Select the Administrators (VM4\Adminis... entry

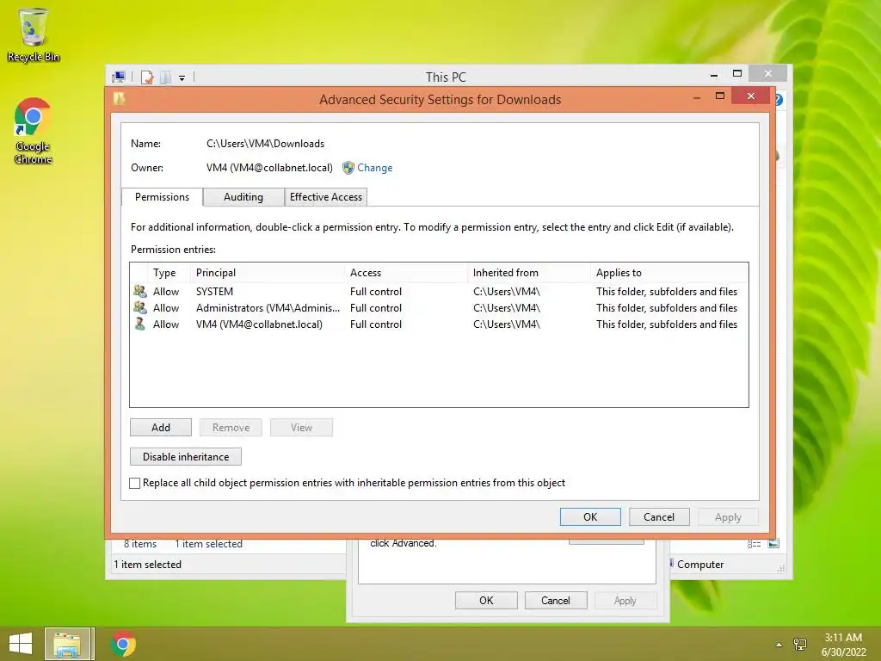(439, 307)
